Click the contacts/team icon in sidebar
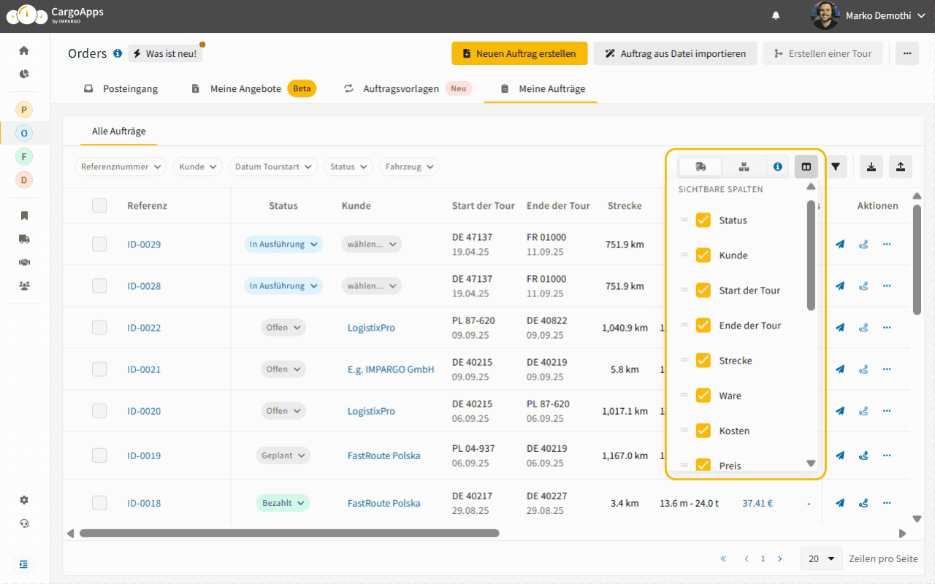935x584 pixels. (x=23, y=285)
